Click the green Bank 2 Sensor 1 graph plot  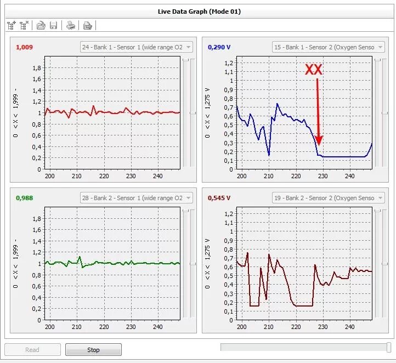point(112,263)
